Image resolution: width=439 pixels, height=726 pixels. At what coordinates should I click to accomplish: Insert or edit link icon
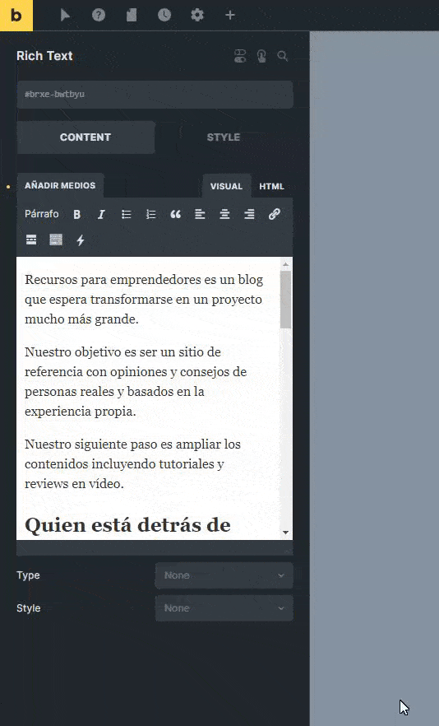tap(275, 214)
